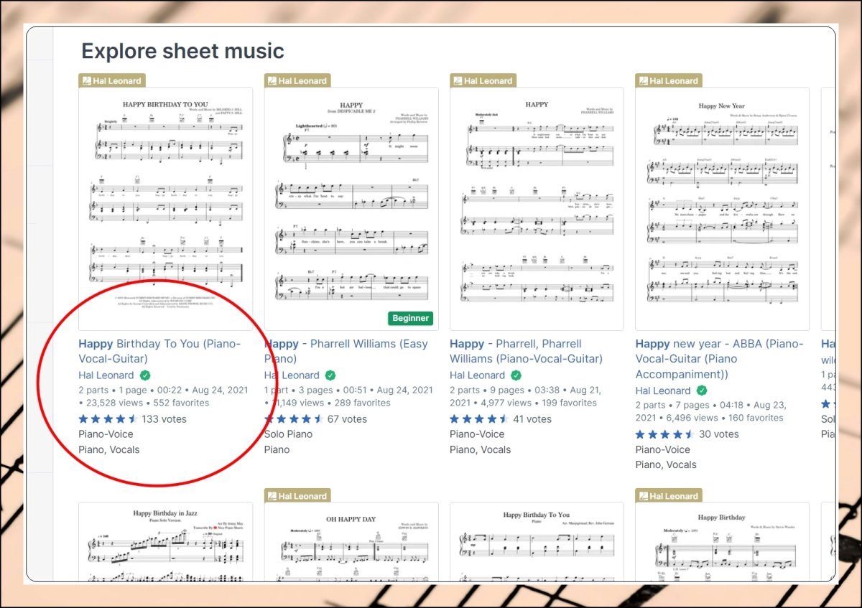Screen dimensions: 862x608
Task: Open Hal Leonard badge above Despicable Me Happy score
Action: pyautogui.click(x=298, y=80)
